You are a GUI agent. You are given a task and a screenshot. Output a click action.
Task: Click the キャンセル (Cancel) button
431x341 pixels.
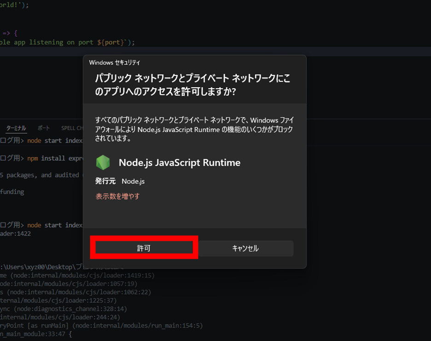(245, 248)
